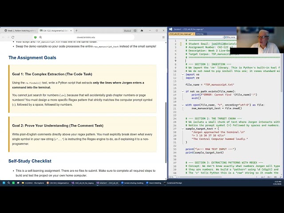Click the 'import re' line in editor
The image size is (284, 213).
[x=192, y=78]
